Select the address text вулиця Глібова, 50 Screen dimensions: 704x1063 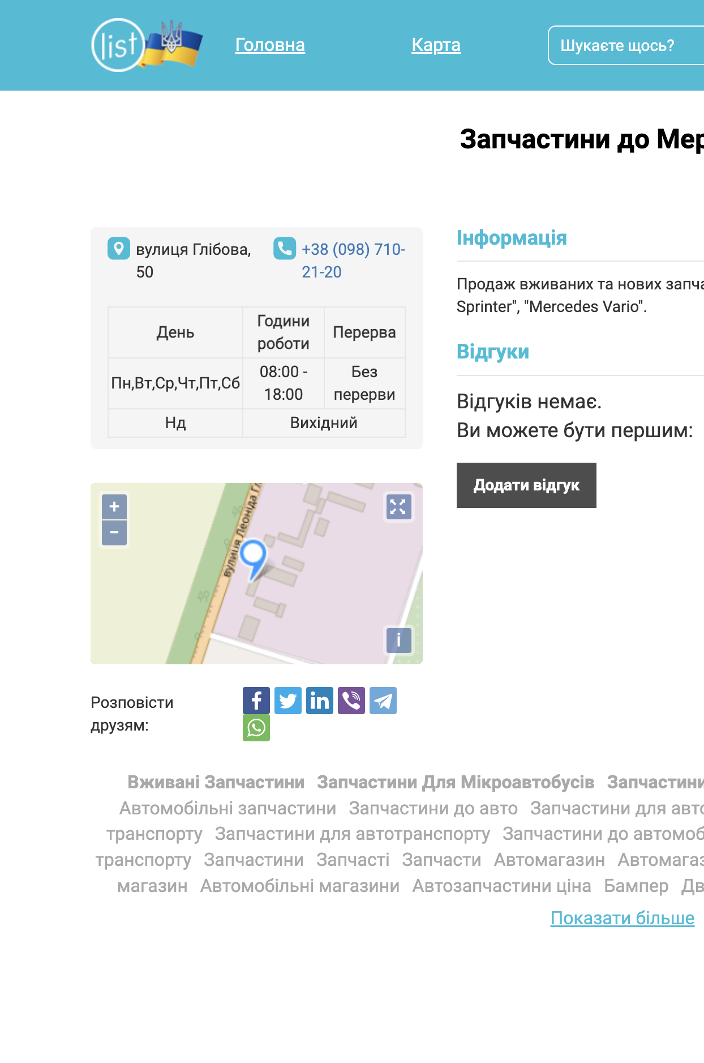(x=194, y=261)
